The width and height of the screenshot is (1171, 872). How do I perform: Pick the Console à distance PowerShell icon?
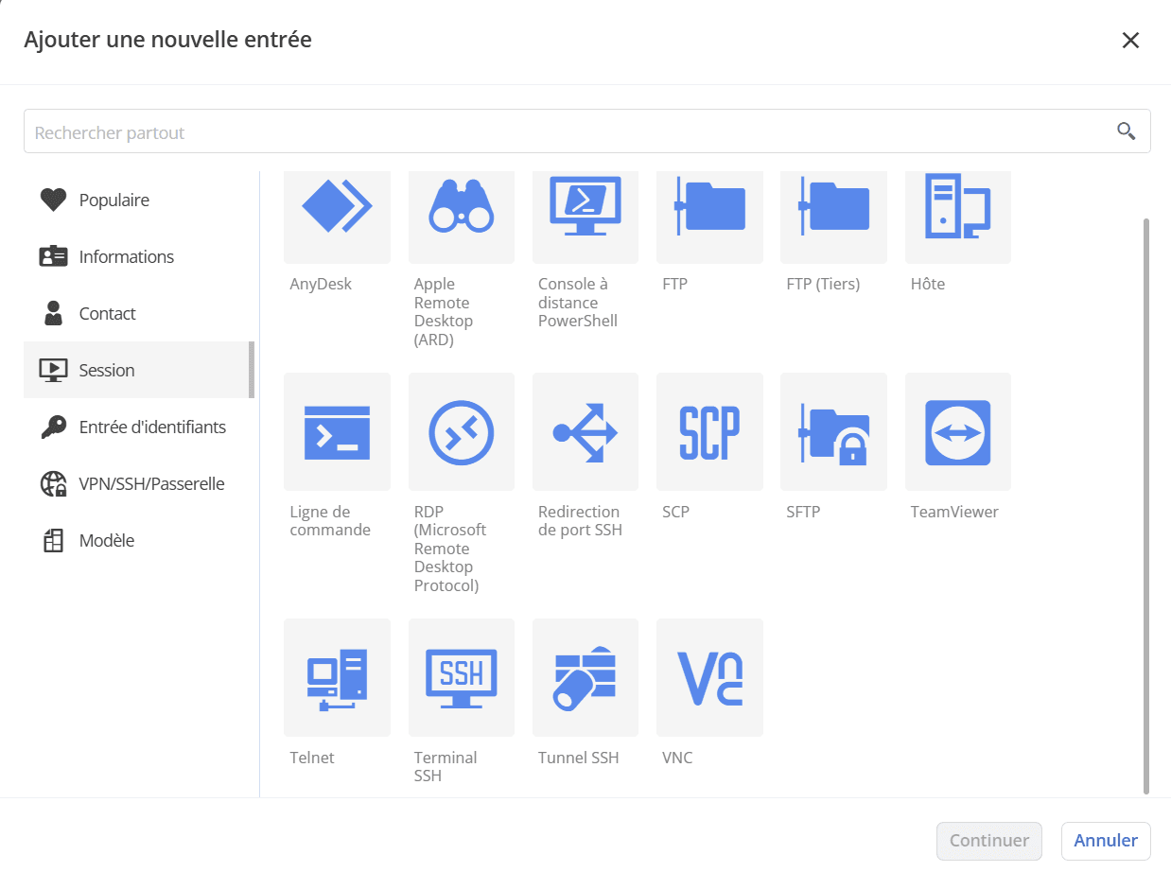click(585, 207)
